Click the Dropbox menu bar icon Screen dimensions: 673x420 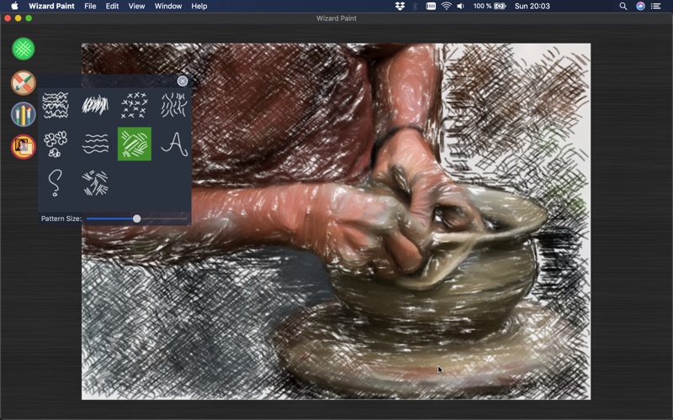[400, 6]
